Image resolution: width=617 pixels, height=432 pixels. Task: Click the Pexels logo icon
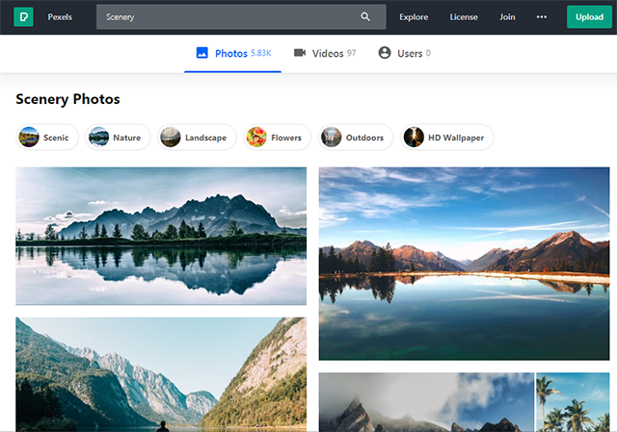[x=24, y=16]
